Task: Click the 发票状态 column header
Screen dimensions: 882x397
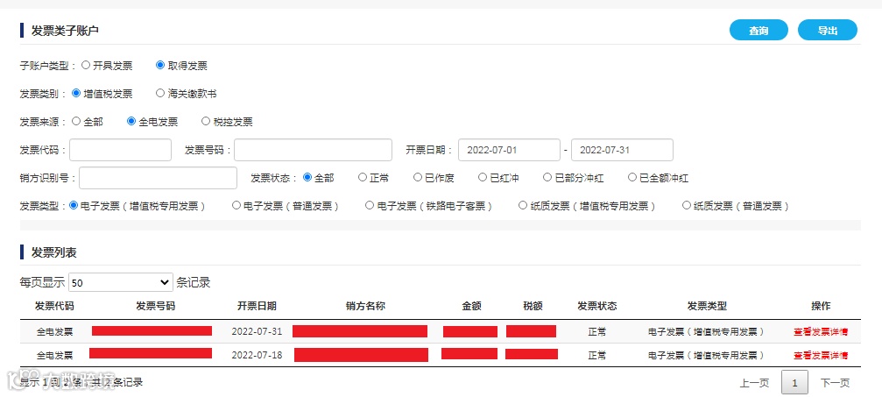Action: pos(596,306)
